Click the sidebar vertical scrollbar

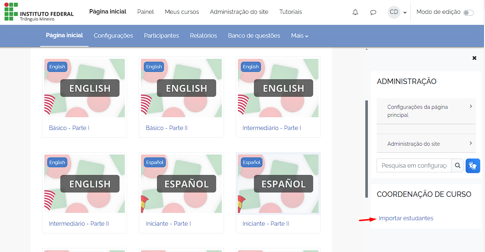pos(366,149)
